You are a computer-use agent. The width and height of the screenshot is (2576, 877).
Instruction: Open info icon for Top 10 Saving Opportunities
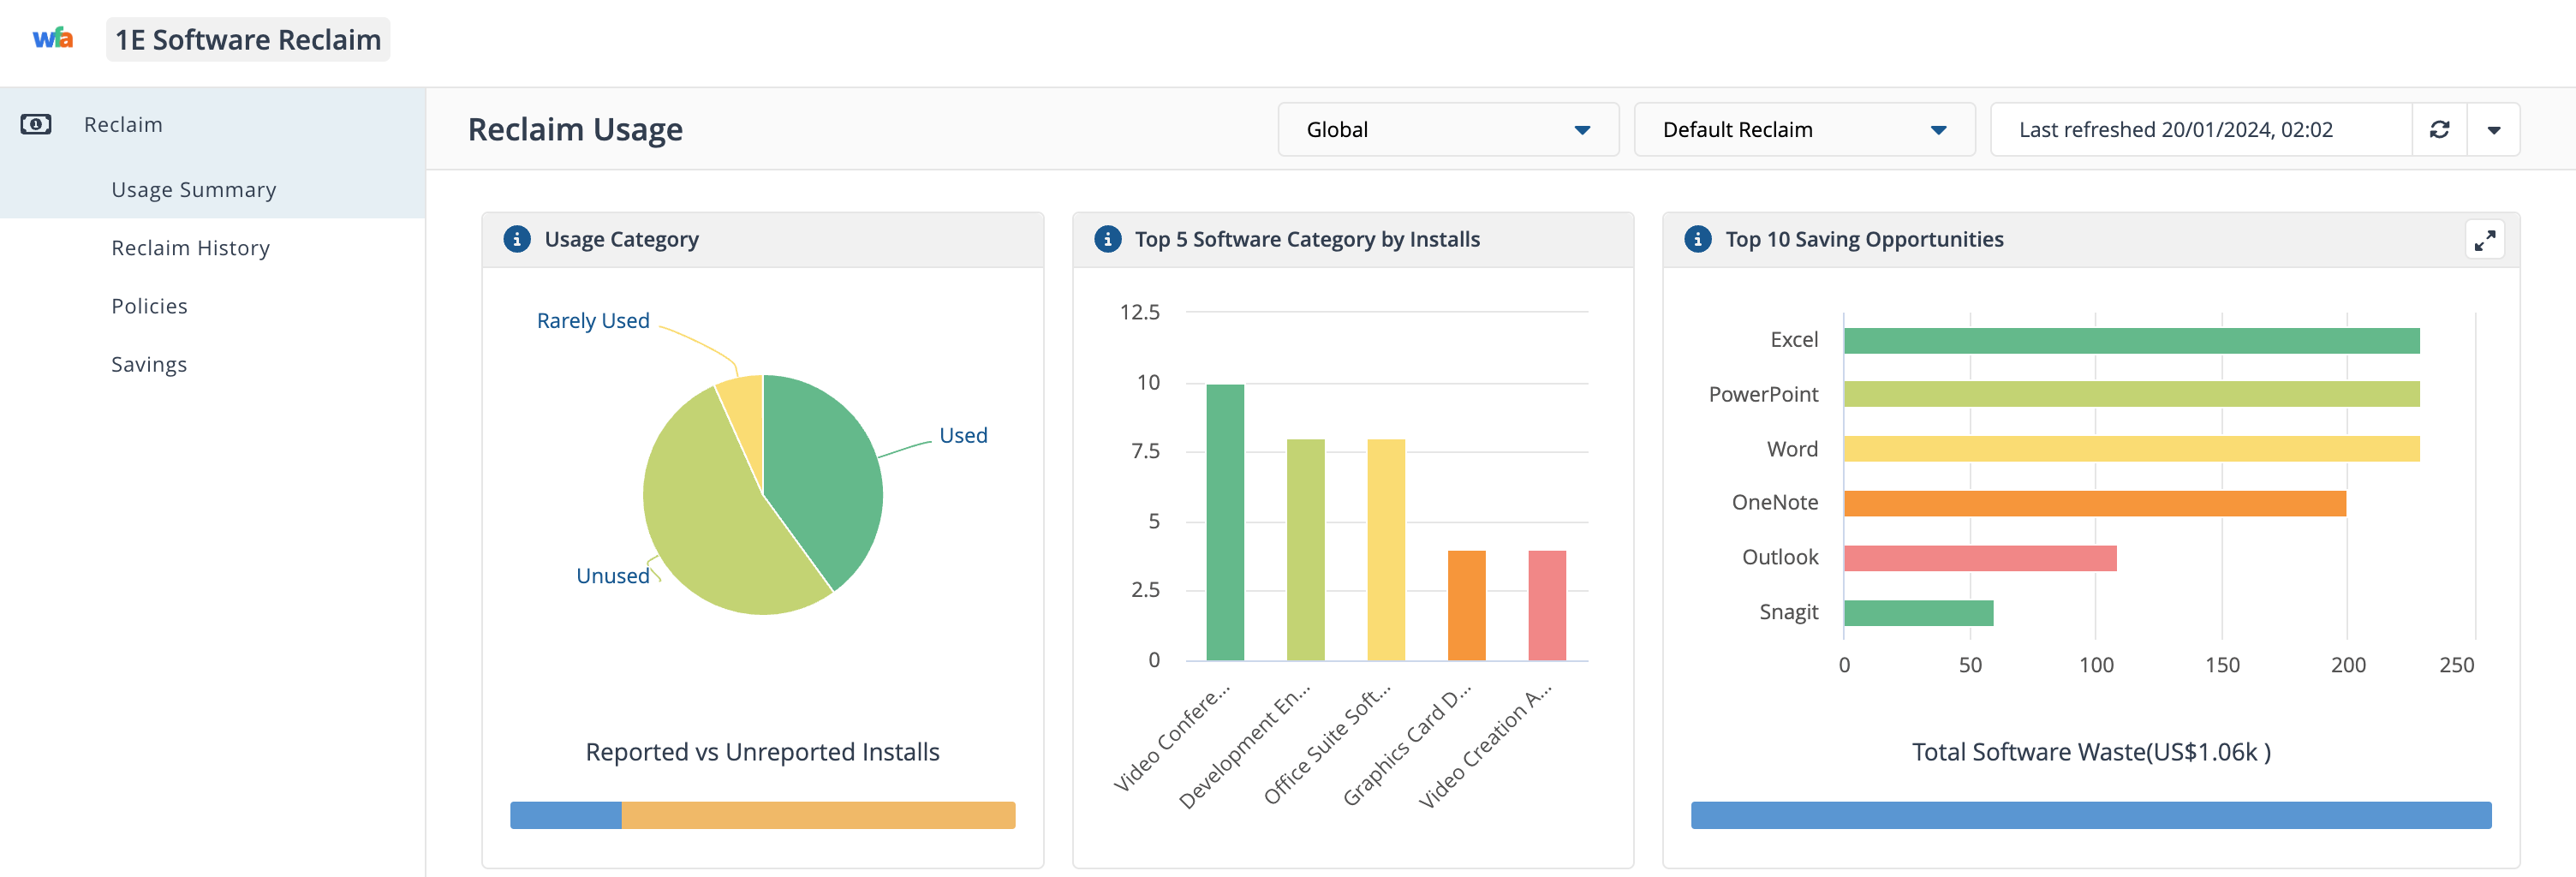[x=1697, y=239]
